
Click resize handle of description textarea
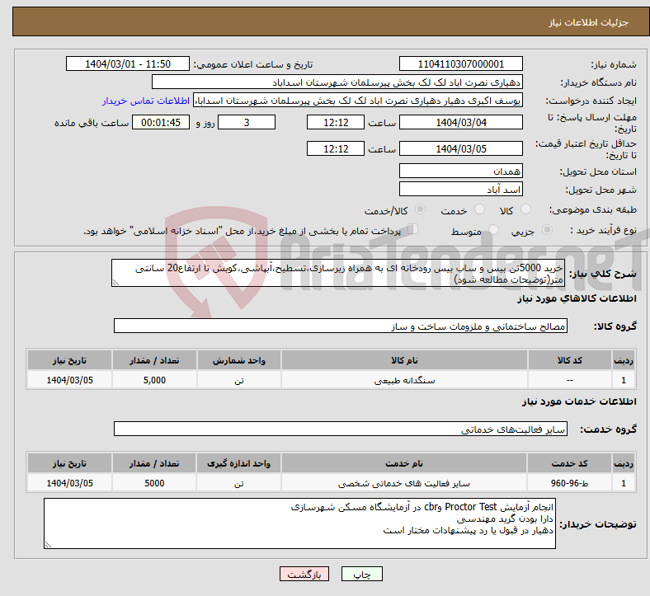[115, 283]
